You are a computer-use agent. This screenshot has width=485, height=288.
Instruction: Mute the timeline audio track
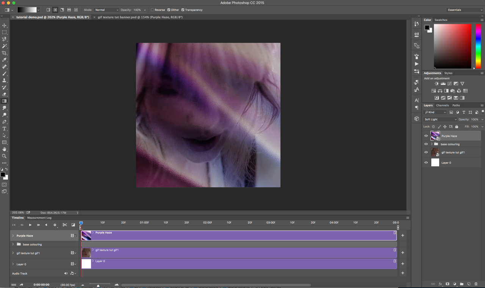pos(66,273)
